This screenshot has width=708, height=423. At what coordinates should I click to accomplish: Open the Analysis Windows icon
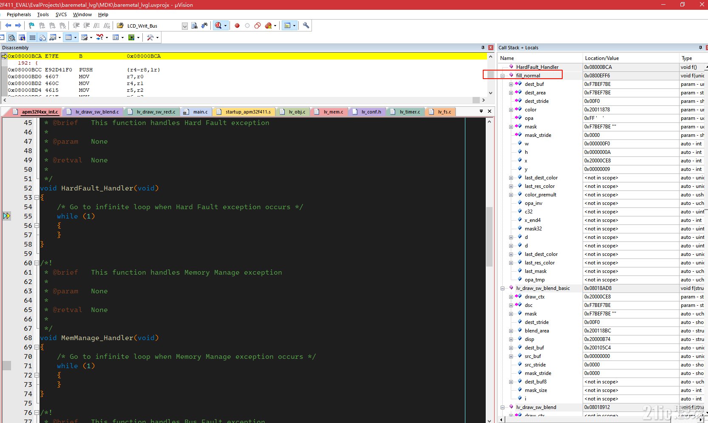click(x=100, y=37)
